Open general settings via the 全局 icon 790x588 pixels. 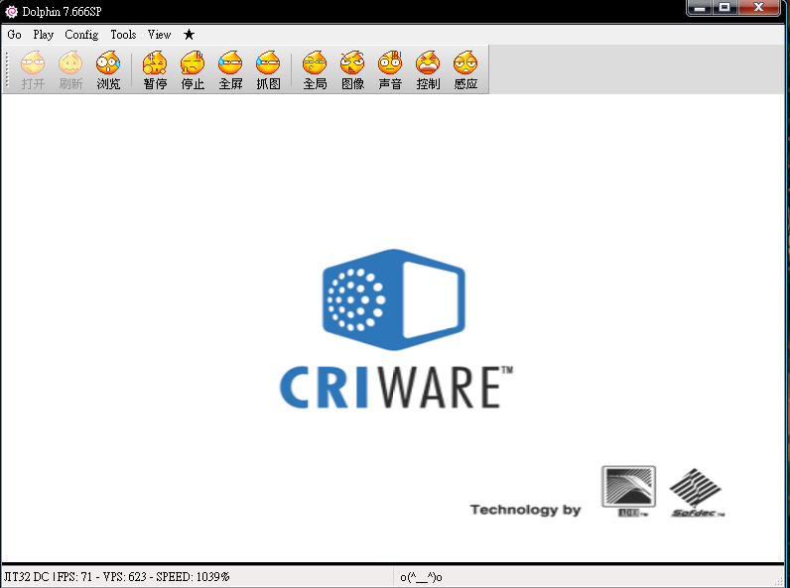point(315,70)
